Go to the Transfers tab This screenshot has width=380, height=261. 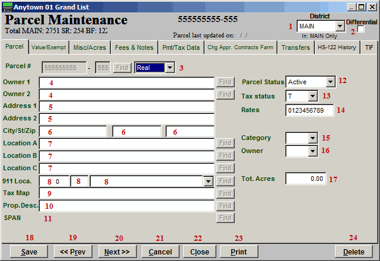tap(295, 47)
